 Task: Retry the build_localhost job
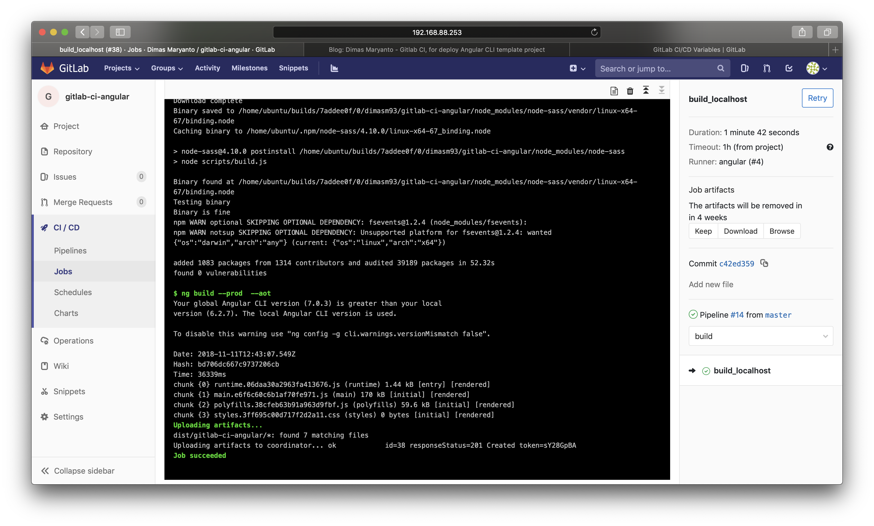817,98
